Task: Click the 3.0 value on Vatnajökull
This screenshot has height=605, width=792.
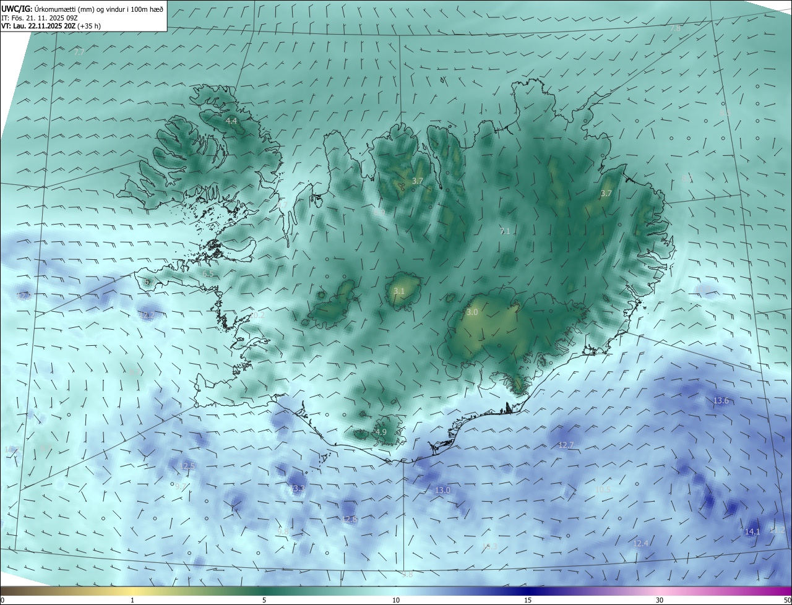Action: (x=472, y=312)
